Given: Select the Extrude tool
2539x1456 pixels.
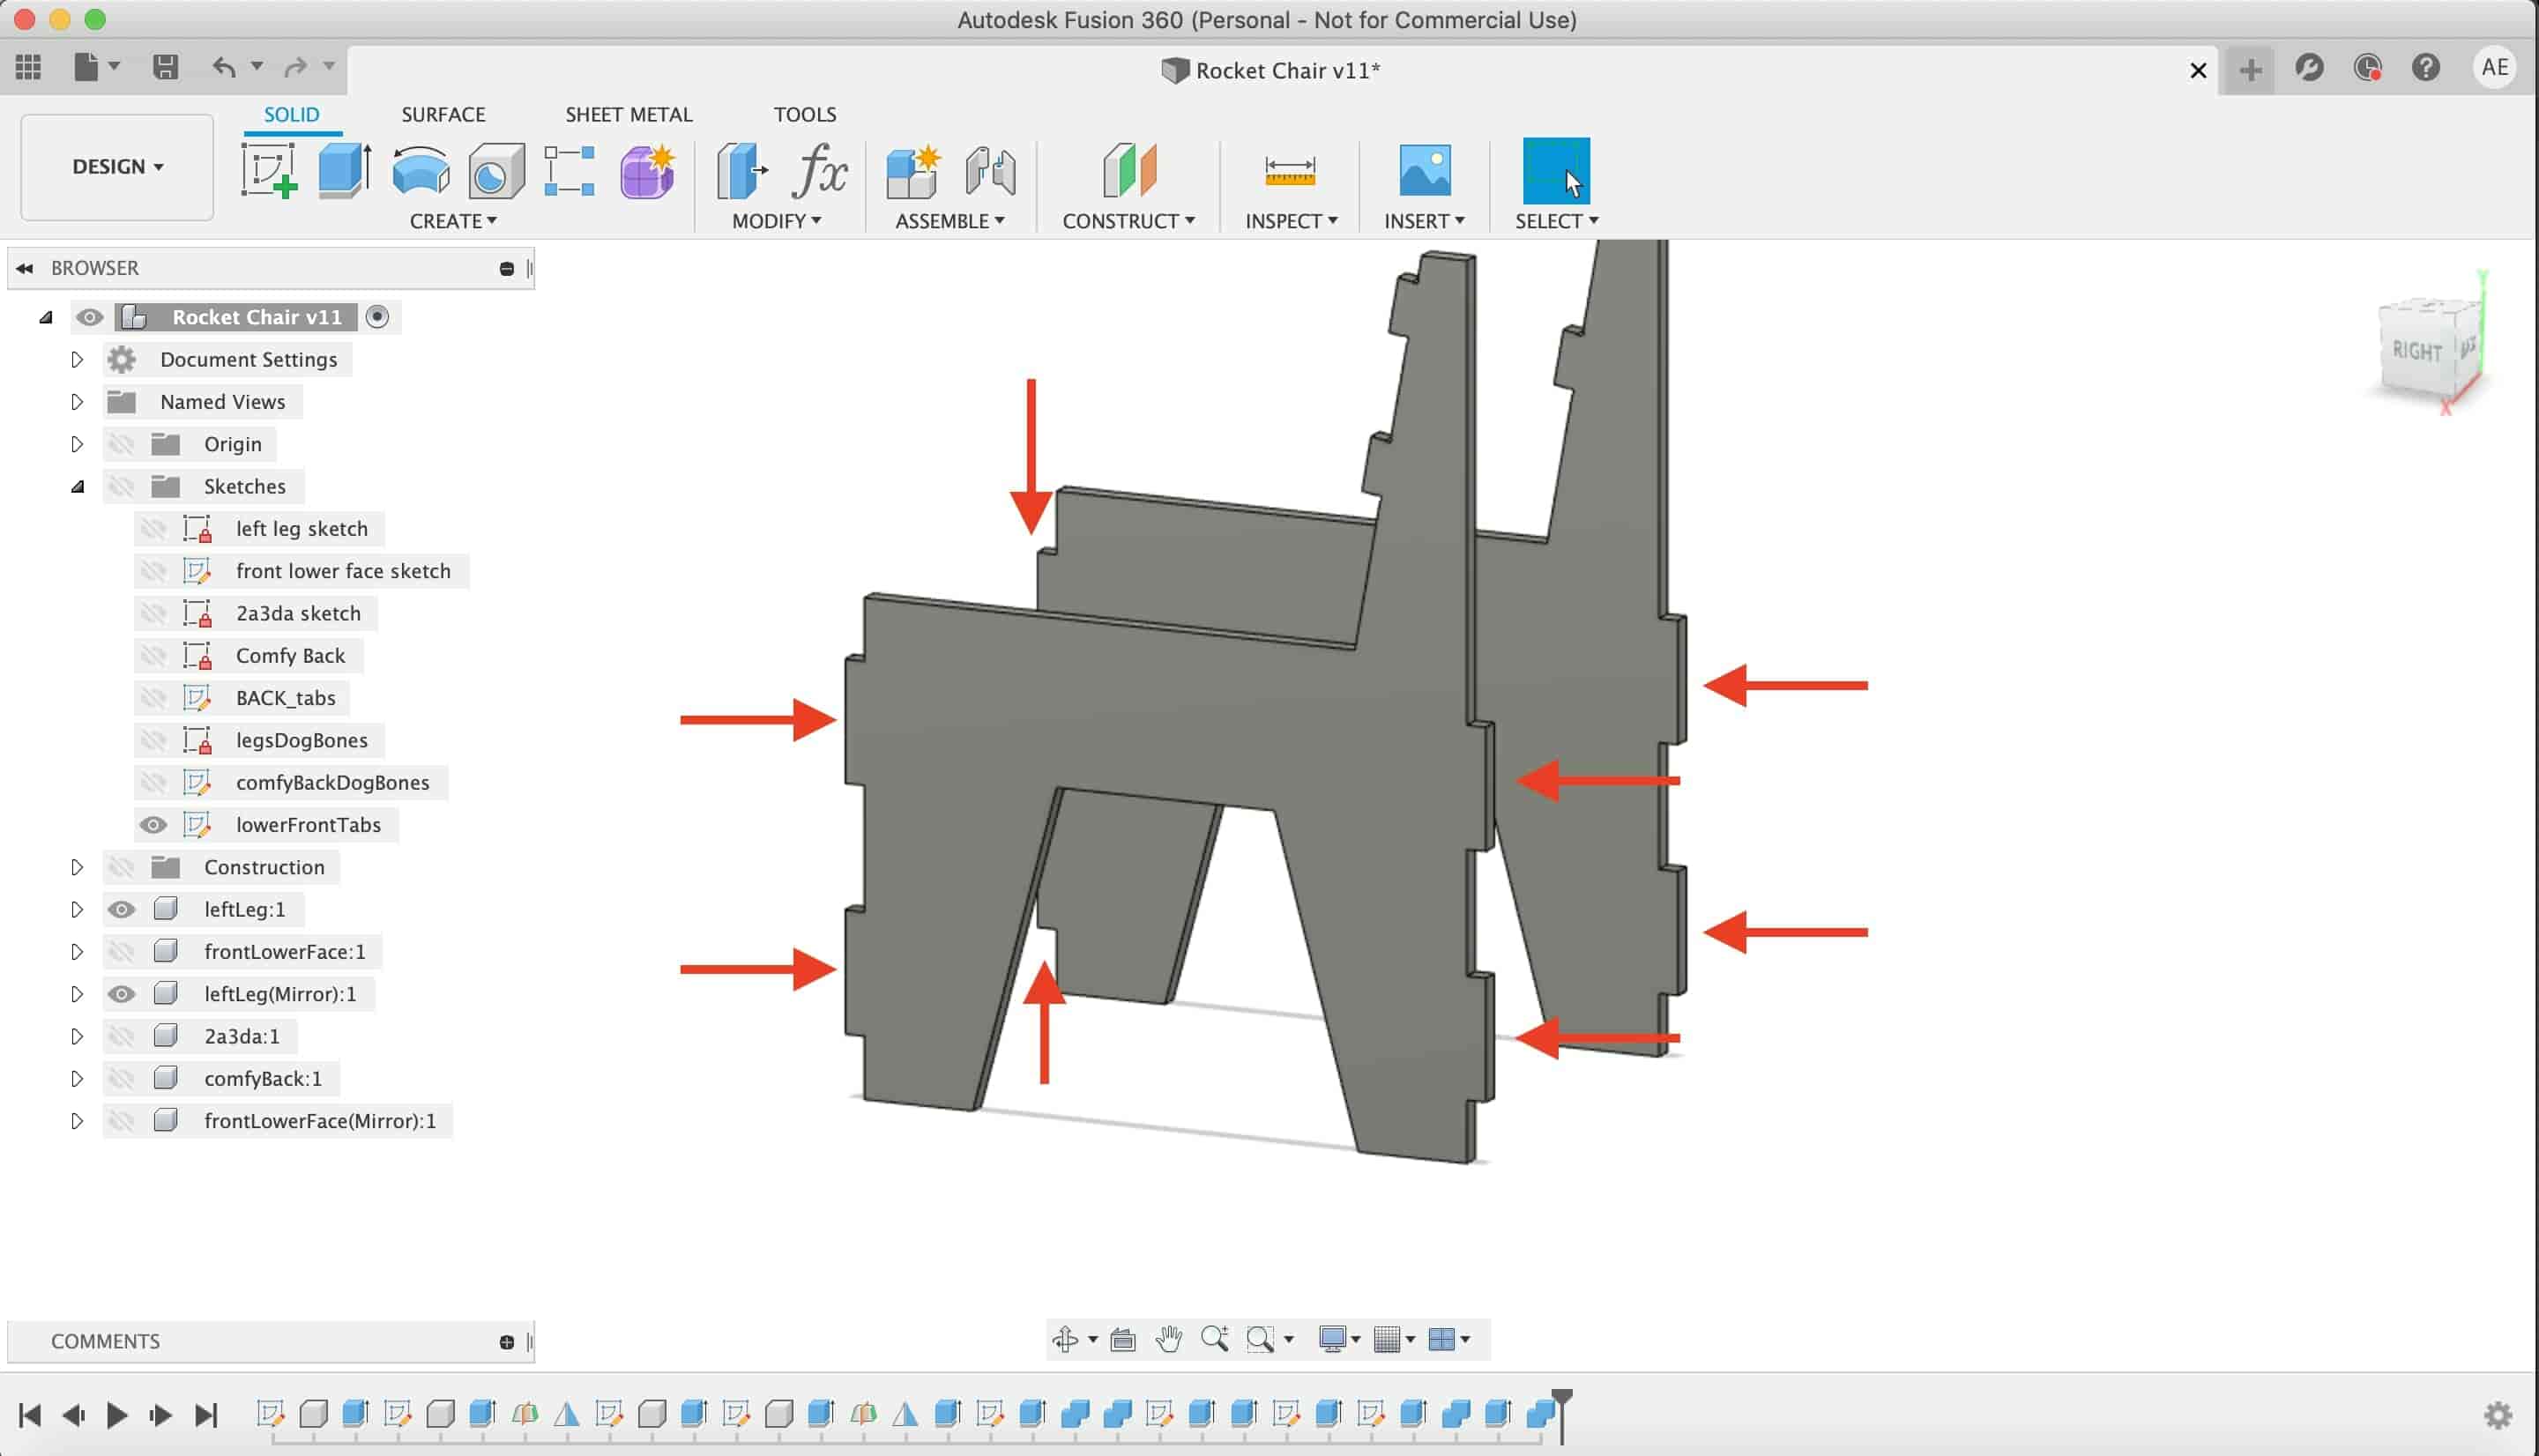Looking at the screenshot, I should [x=345, y=170].
